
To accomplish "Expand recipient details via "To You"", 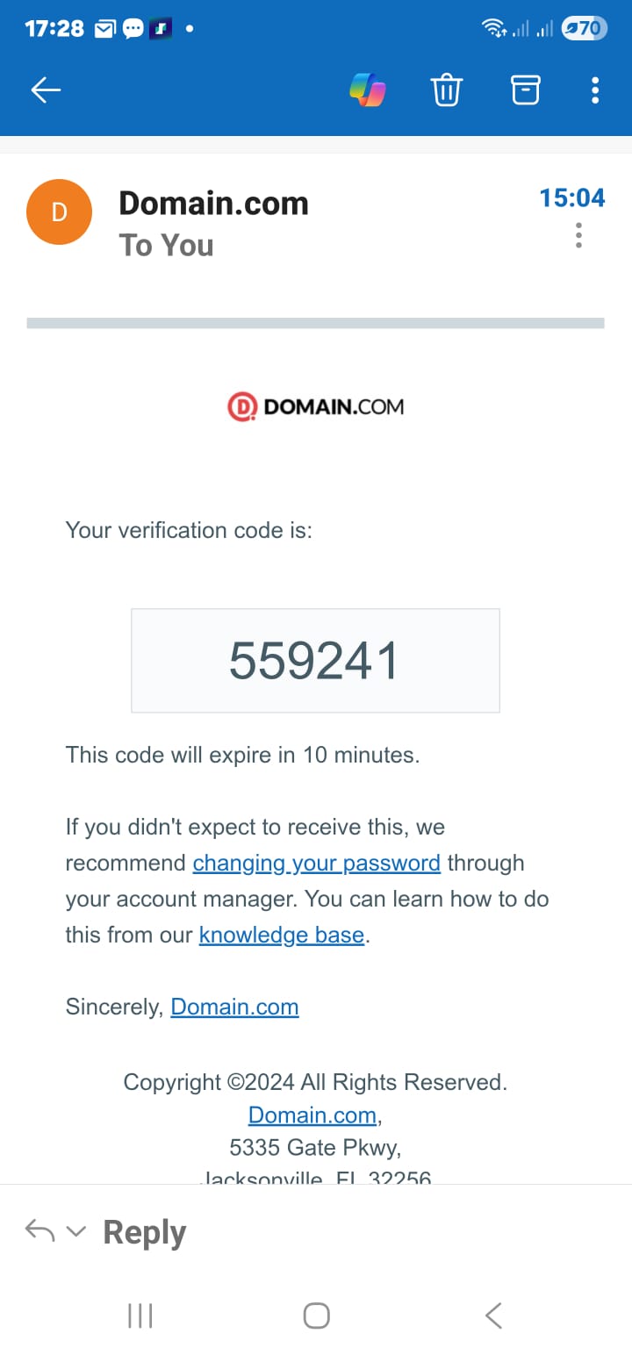I will 166,246.
